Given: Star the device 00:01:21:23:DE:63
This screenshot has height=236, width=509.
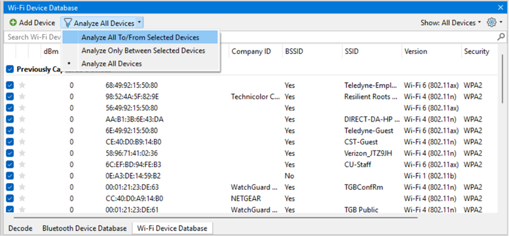Looking at the screenshot, I should pos(22,187).
